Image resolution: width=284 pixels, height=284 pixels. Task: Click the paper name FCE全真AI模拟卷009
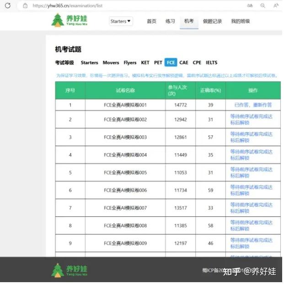point(125,243)
